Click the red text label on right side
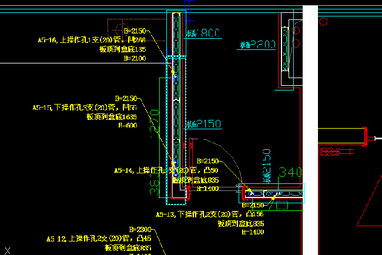This screenshot has height=255, width=382. coord(336,152)
